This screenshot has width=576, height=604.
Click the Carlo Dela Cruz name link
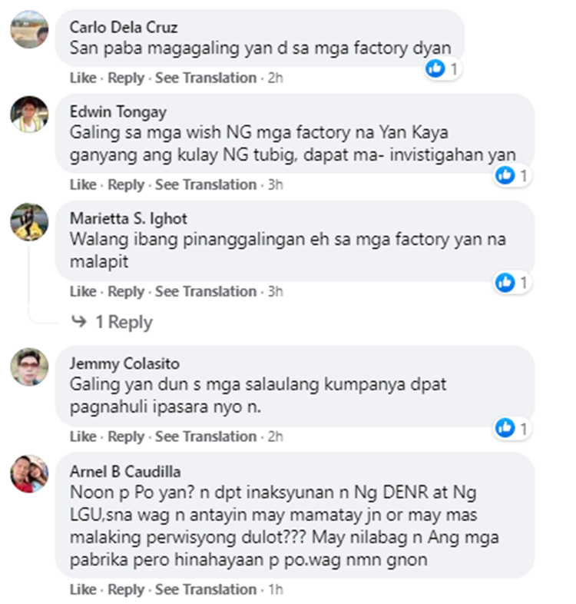pos(123,28)
